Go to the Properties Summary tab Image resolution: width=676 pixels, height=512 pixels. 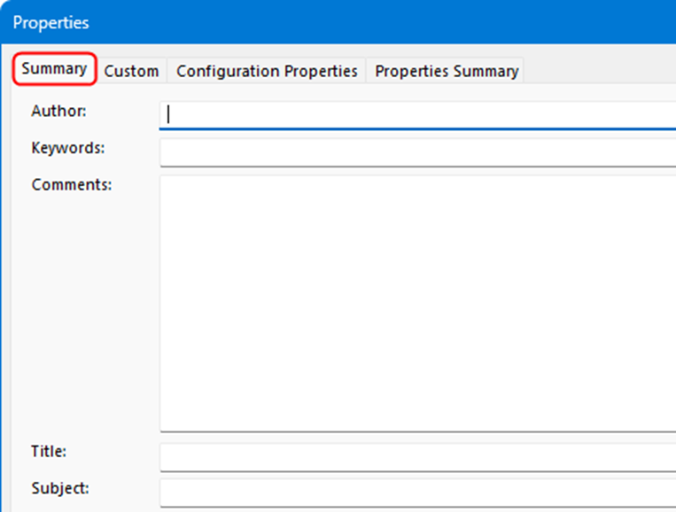pyautogui.click(x=447, y=71)
